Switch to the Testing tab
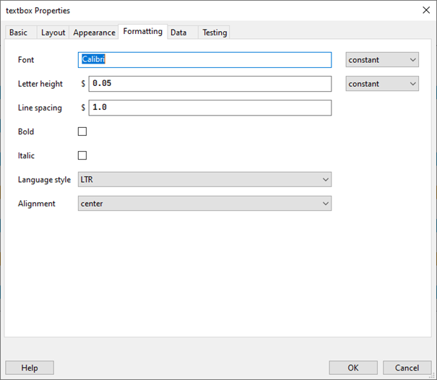This screenshot has height=380, width=437. coord(215,33)
